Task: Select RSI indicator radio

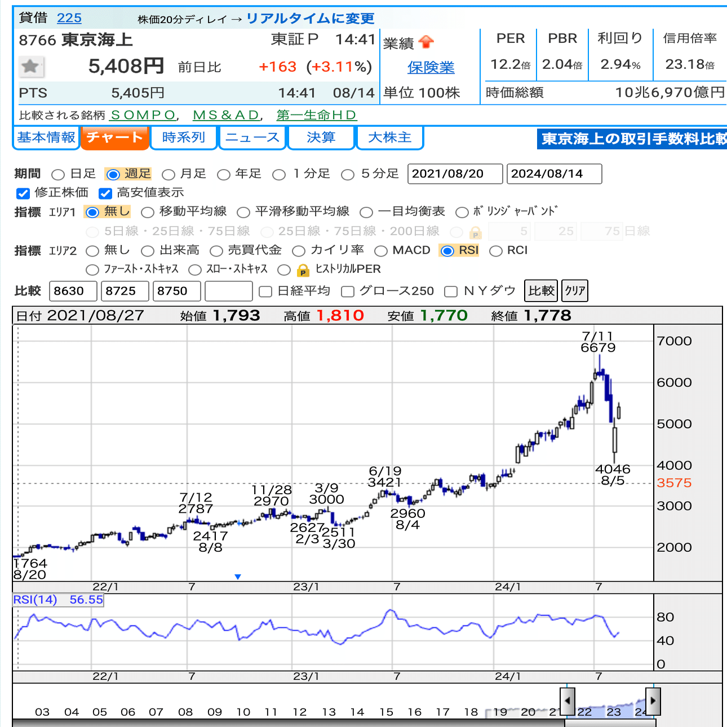Action: tap(447, 251)
